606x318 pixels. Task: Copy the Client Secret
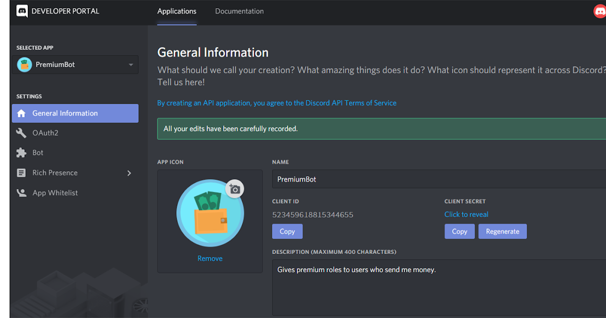pyautogui.click(x=460, y=232)
